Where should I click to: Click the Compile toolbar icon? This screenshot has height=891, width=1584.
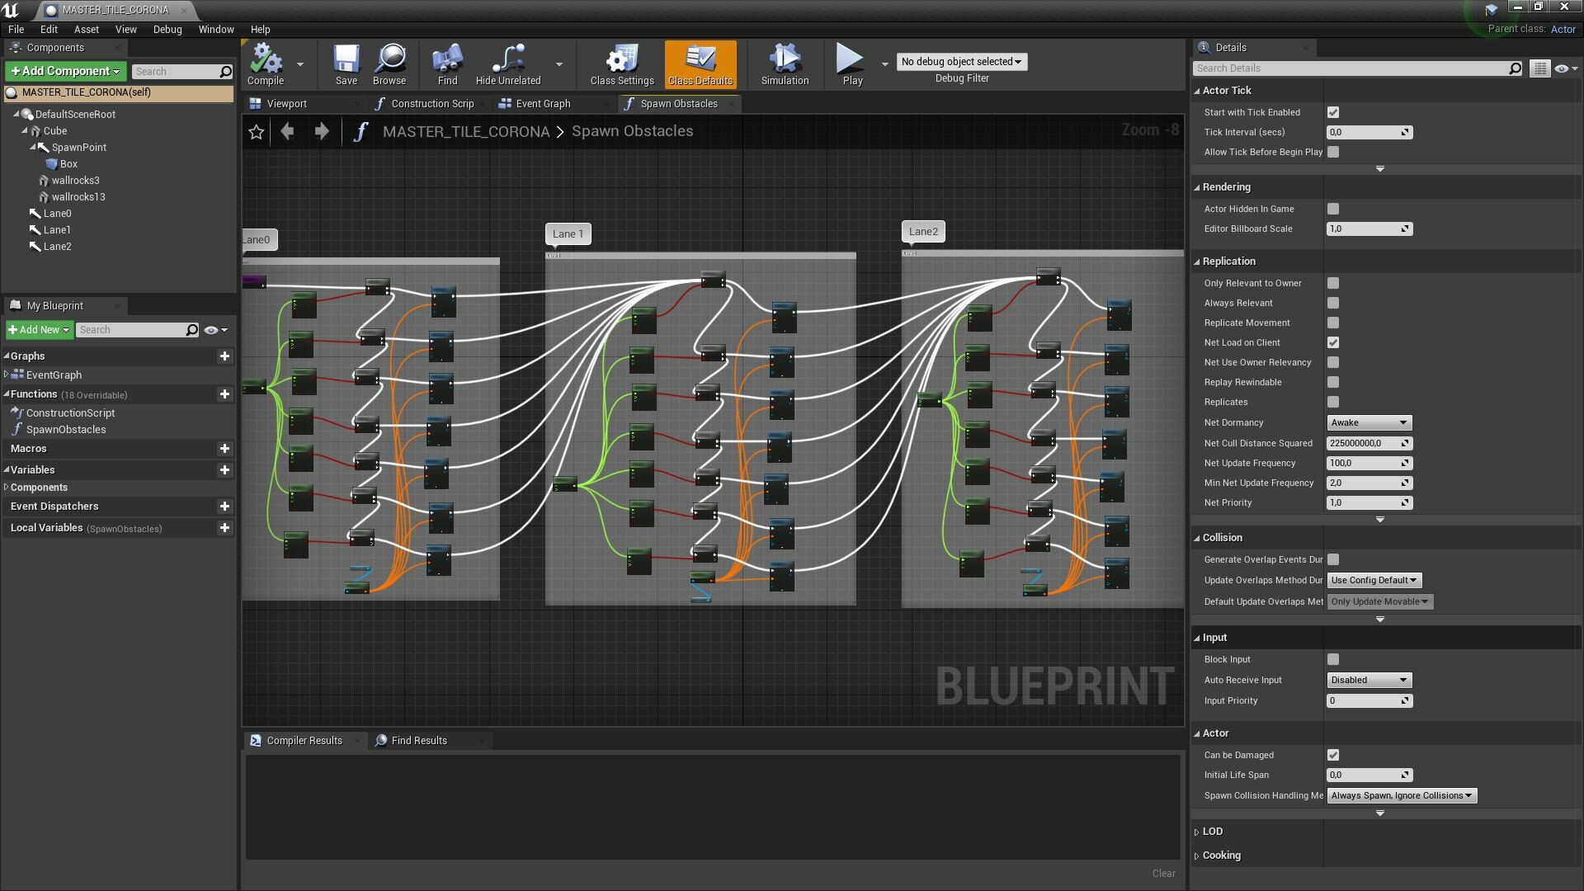coord(266,61)
